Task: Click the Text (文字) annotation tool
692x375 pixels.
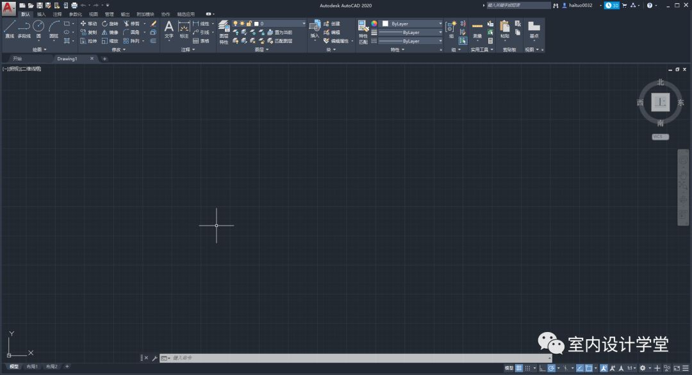Action: click(x=169, y=29)
